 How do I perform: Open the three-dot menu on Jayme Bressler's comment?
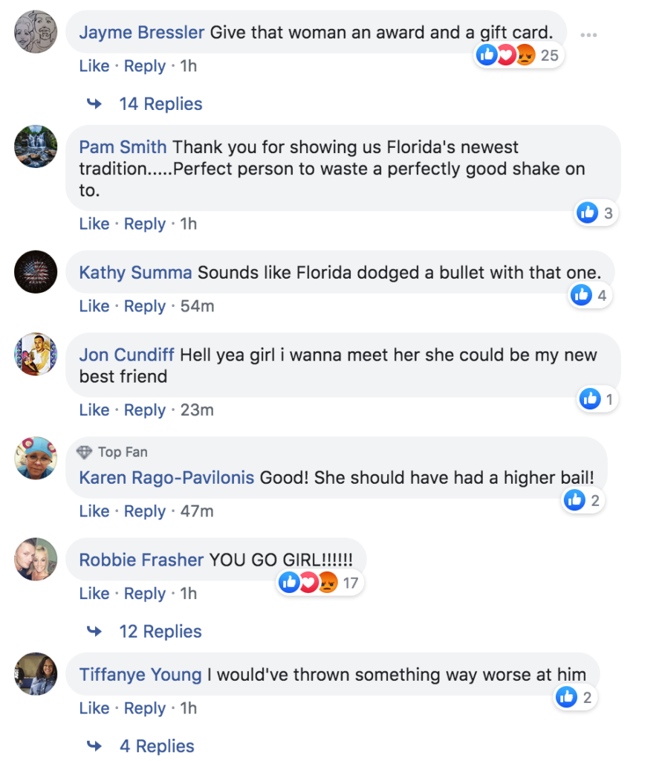coord(588,35)
